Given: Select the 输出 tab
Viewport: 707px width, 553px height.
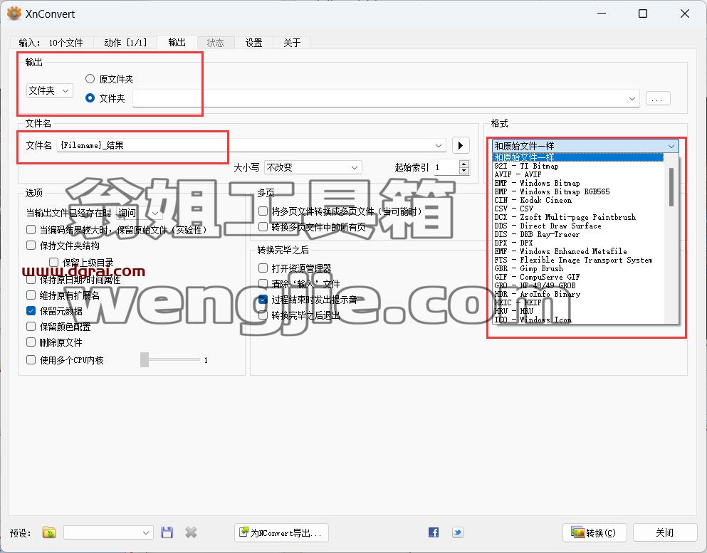Looking at the screenshot, I should 177,43.
